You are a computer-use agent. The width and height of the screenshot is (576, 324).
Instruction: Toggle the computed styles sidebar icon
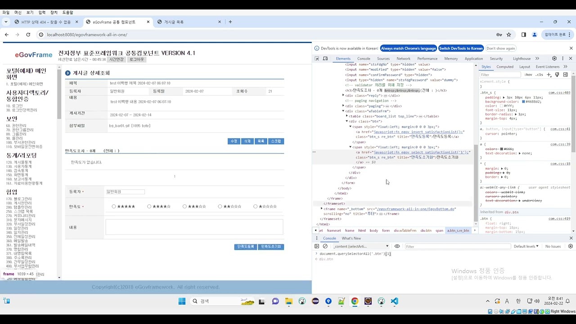click(566, 75)
